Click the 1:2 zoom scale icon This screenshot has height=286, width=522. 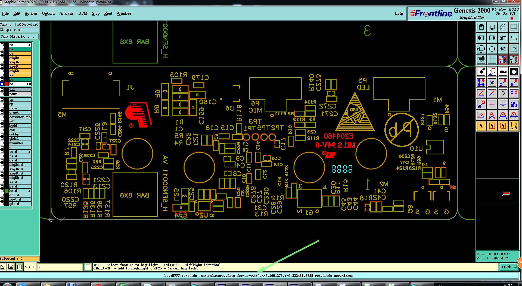coord(503,49)
